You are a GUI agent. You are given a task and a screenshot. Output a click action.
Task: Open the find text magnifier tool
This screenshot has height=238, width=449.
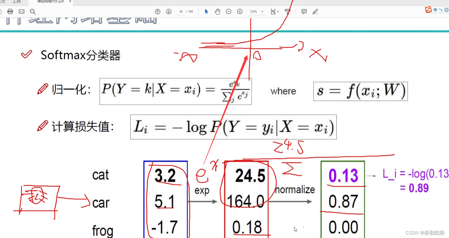(x=33, y=12)
